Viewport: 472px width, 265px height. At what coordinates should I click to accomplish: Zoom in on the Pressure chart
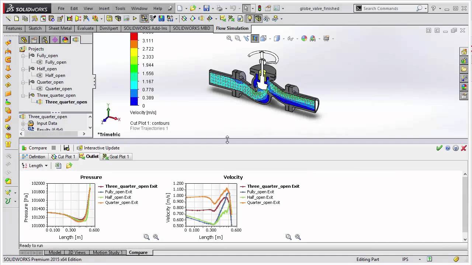point(156,237)
